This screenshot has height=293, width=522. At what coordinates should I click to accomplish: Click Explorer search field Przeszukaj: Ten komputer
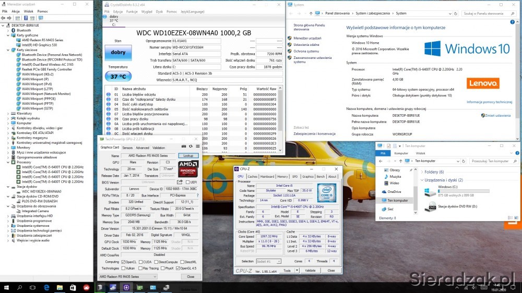coord(493,161)
